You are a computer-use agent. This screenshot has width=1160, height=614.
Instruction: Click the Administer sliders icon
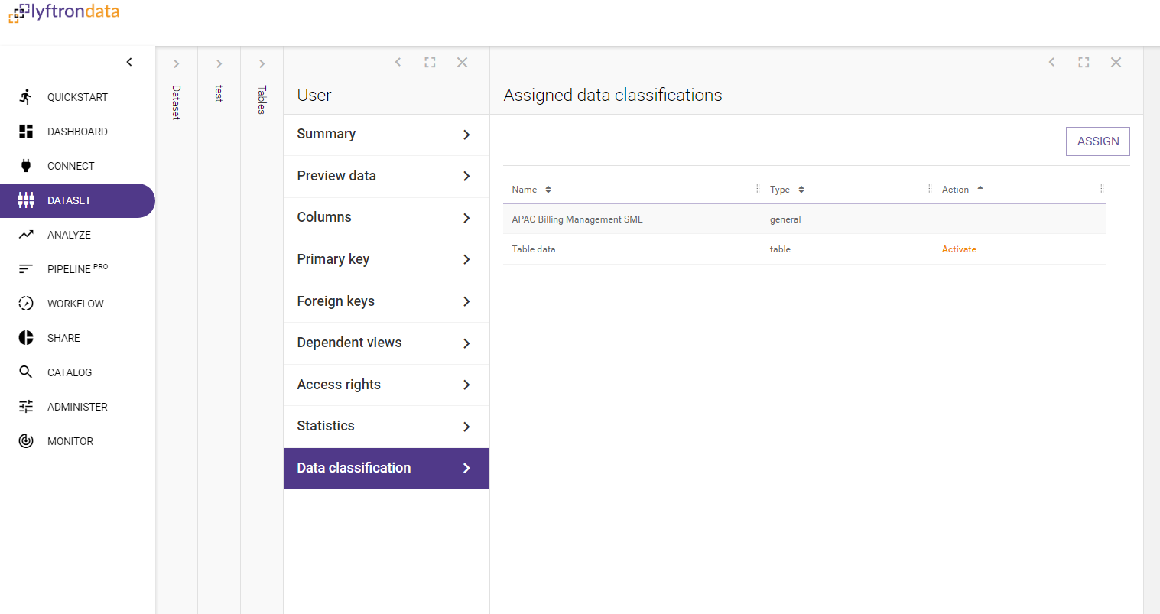(26, 406)
